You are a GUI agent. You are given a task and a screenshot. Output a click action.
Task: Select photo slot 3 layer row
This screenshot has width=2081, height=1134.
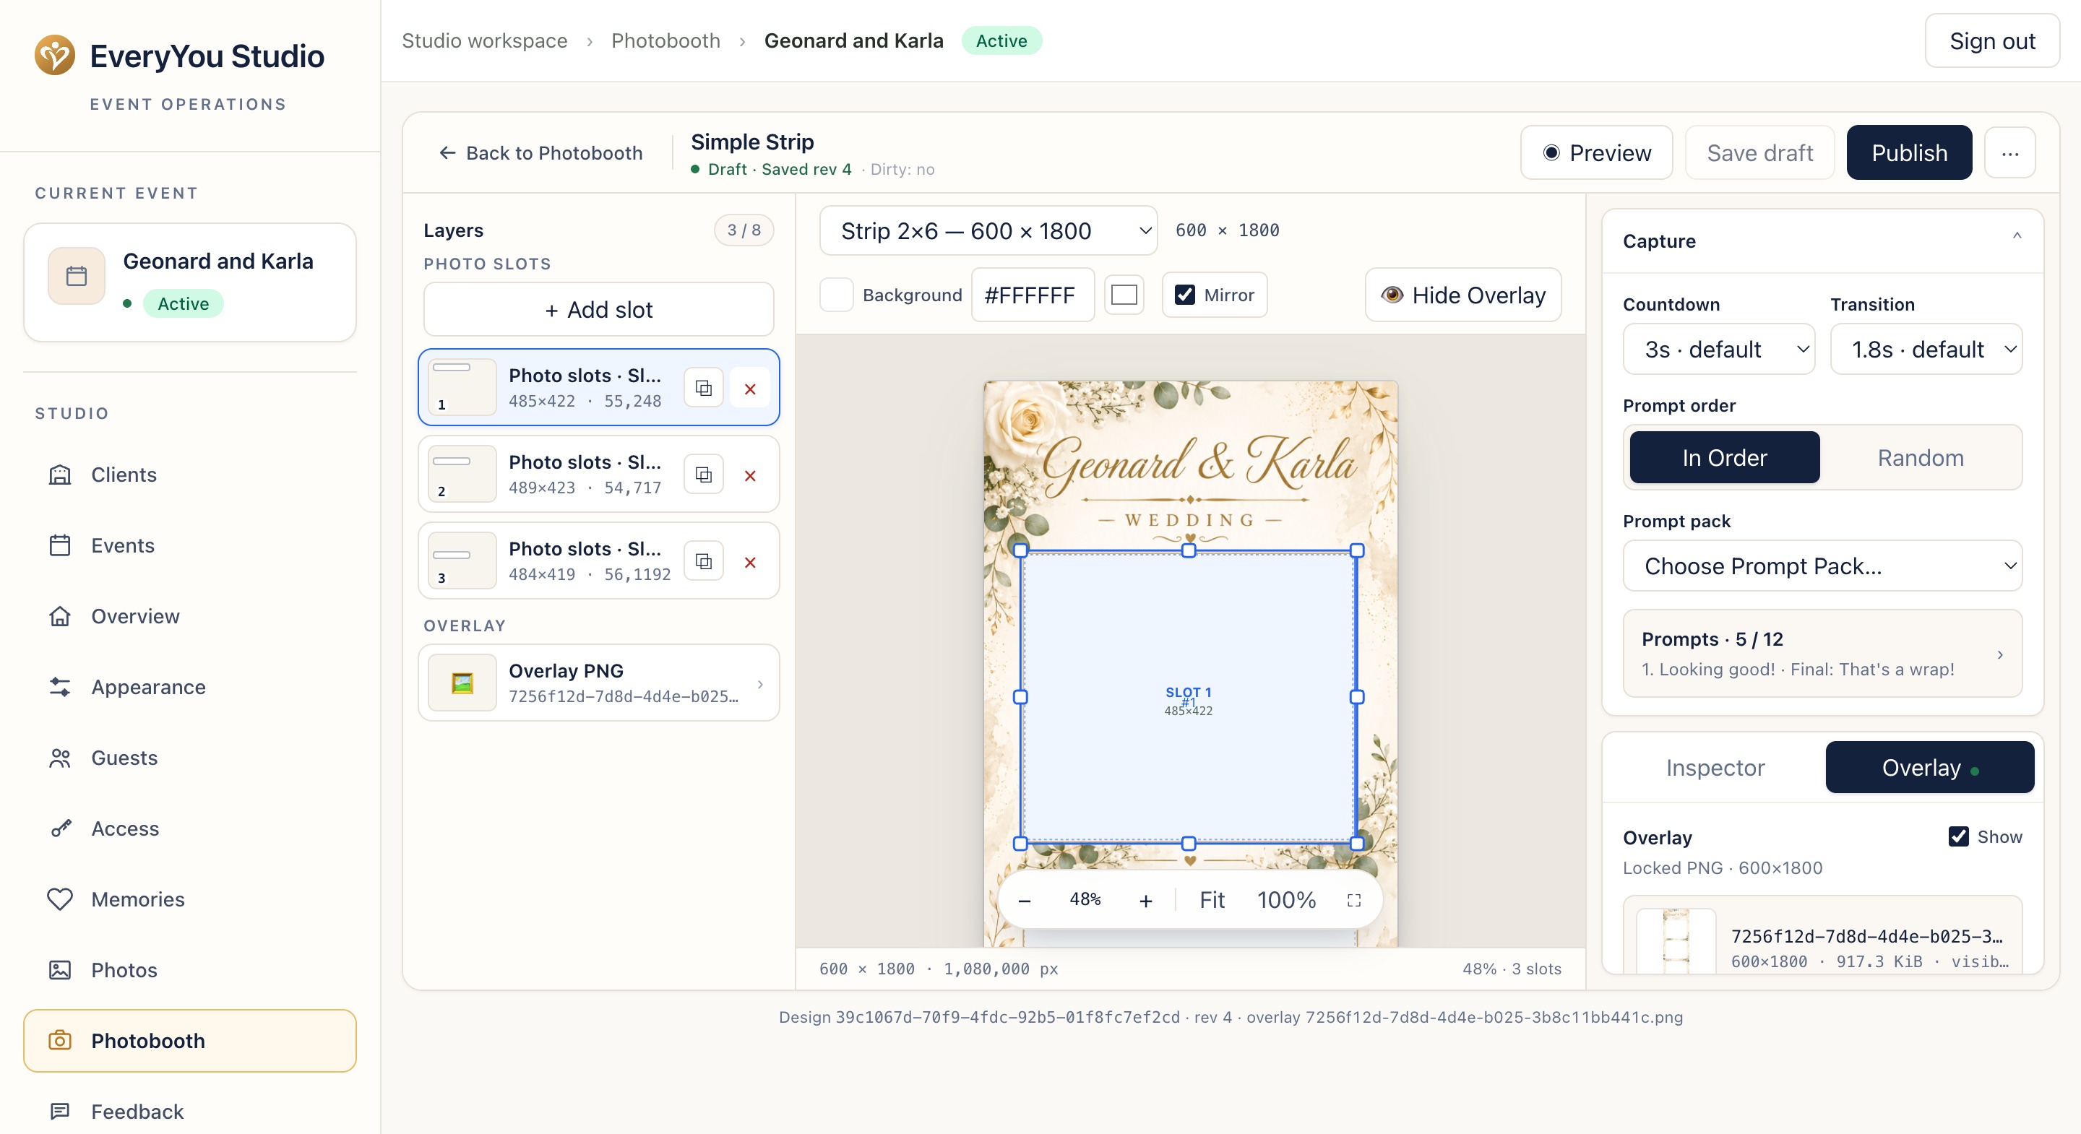click(598, 561)
